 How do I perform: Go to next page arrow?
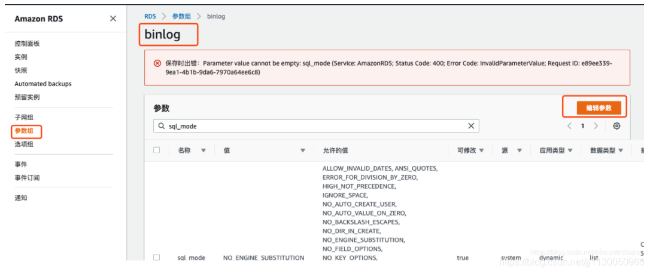coord(596,126)
